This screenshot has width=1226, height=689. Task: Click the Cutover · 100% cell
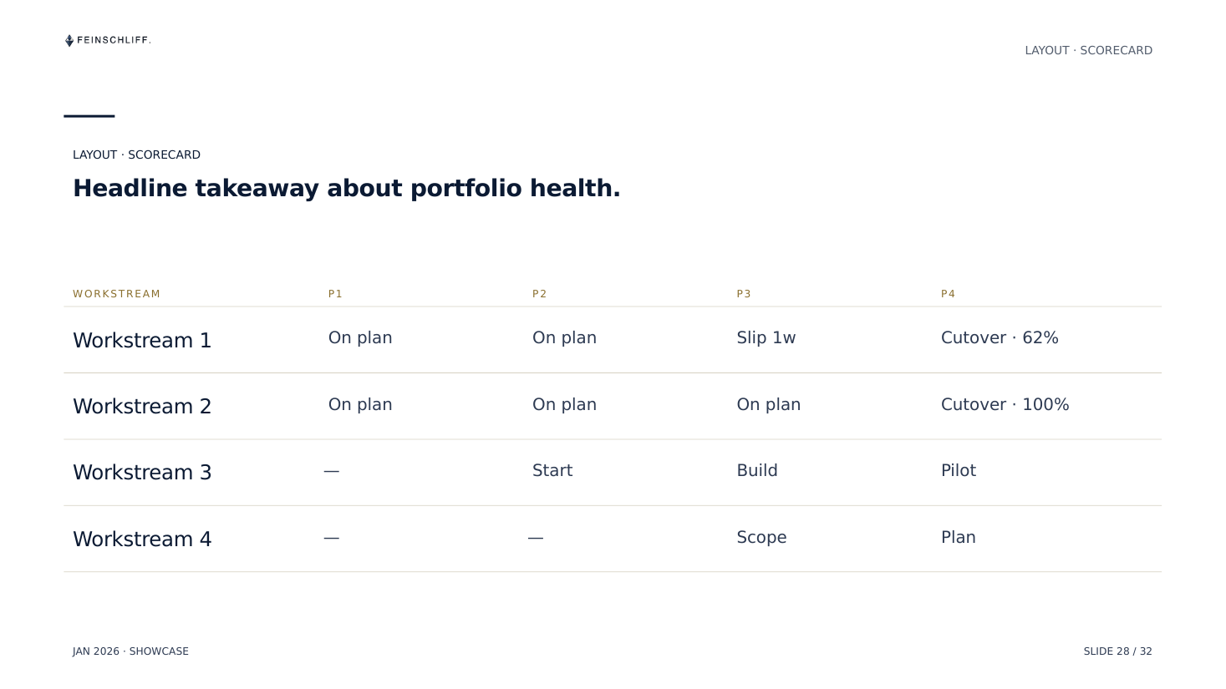[1005, 404]
